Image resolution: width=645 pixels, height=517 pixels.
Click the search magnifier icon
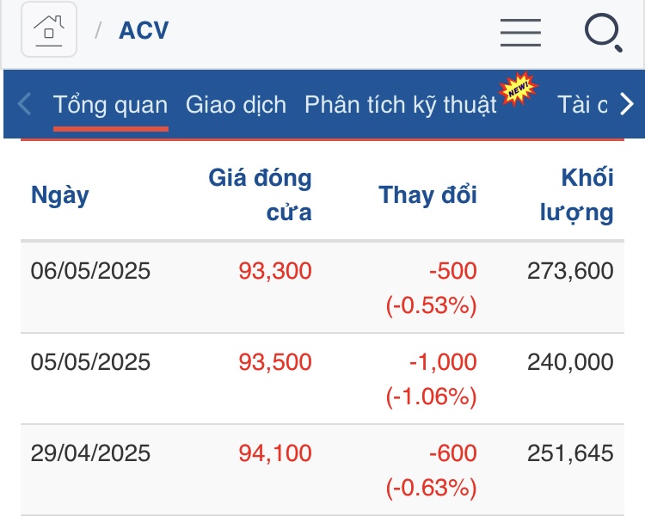pos(603,33)
